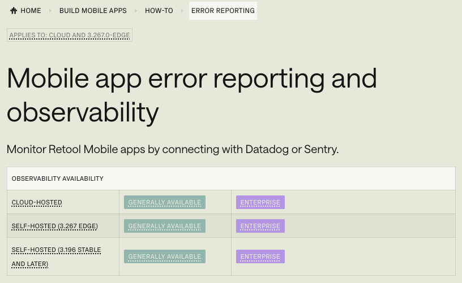462x283 pixels.
Task: Select the ERROR REPORTING breadcrumb
Action: click(x=223, y=11)
